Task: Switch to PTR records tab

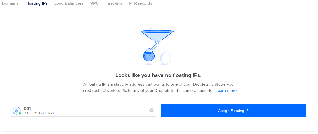Action: 140,4
